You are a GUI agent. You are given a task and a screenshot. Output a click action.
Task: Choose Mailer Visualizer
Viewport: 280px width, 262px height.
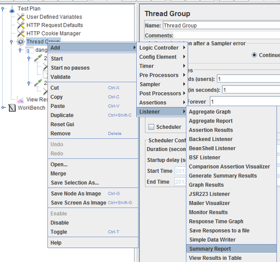click(232, 203)
